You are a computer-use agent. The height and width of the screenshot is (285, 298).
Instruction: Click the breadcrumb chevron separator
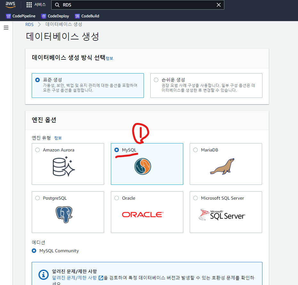click(x=39, y=24)
